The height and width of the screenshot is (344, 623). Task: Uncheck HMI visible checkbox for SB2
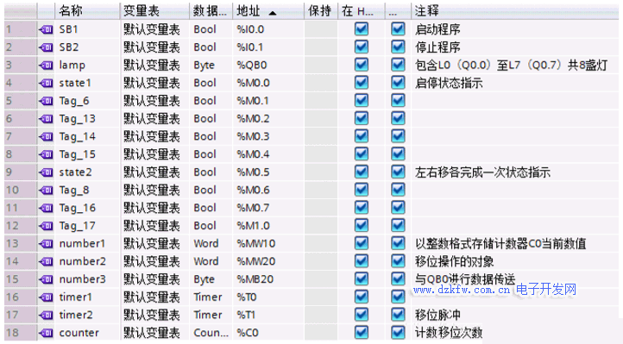[x=362, y=47]
